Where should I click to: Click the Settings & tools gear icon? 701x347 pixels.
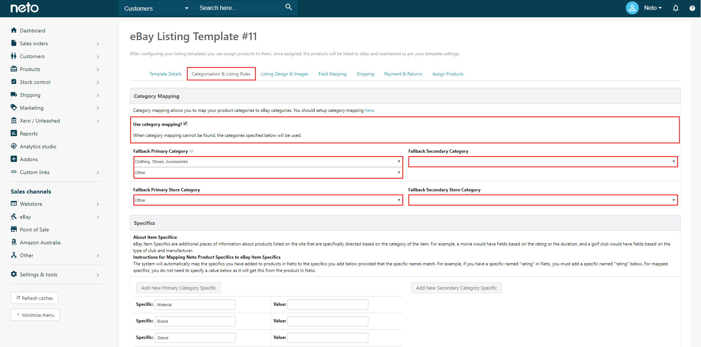[x=14, y=274]
